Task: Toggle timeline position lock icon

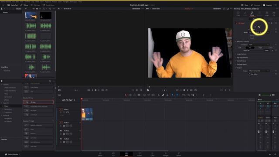Action: [x=167, y=95]
